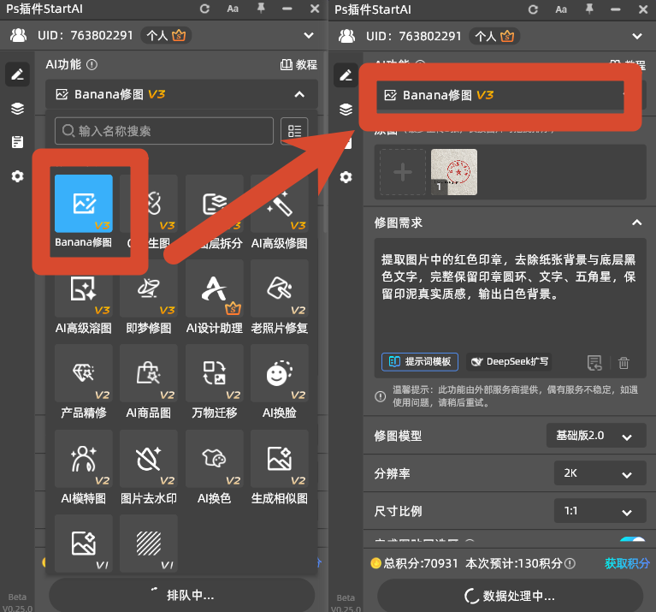Open the 产品精修 tool tile
656x612 pixels.
coord(83,373)
